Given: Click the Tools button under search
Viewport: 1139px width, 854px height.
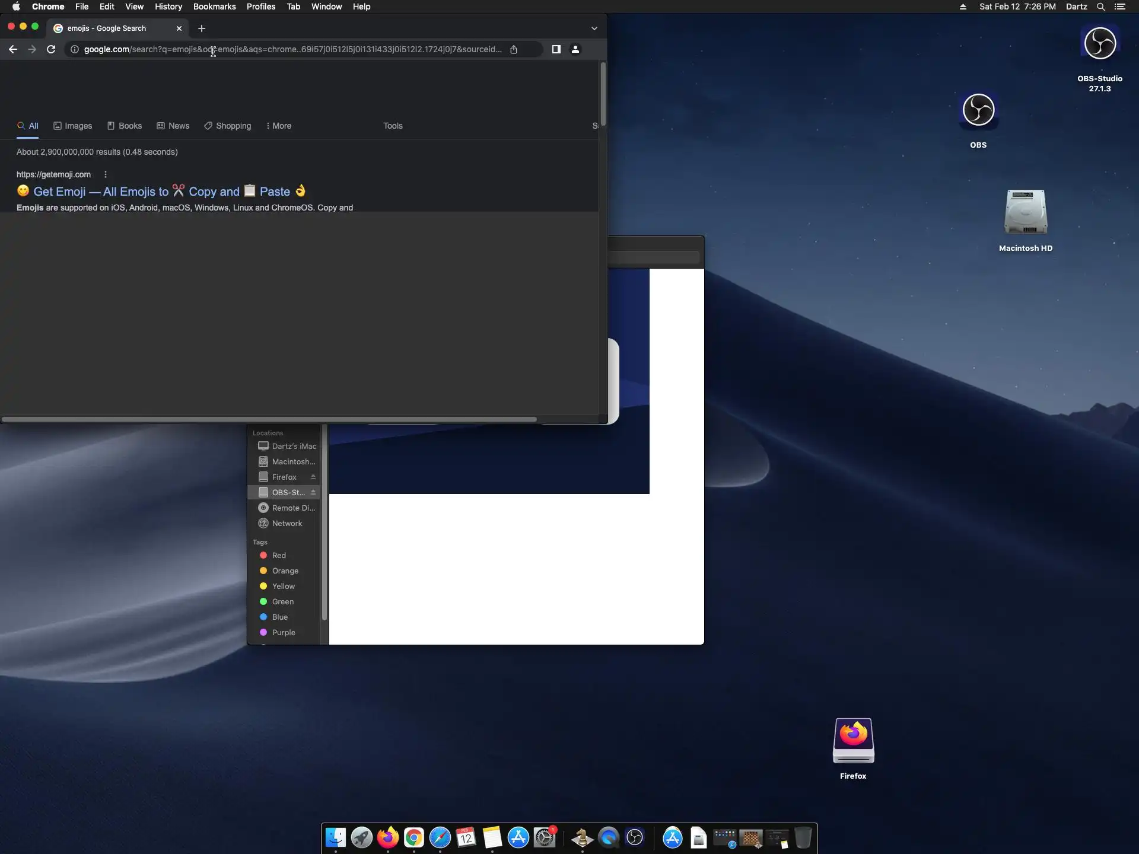Looking at the screenshot, I should click(x=393, y=126).
